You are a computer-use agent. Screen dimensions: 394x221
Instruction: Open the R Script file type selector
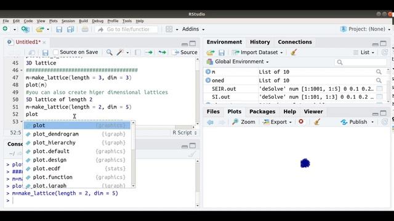[x=185, y=133]
